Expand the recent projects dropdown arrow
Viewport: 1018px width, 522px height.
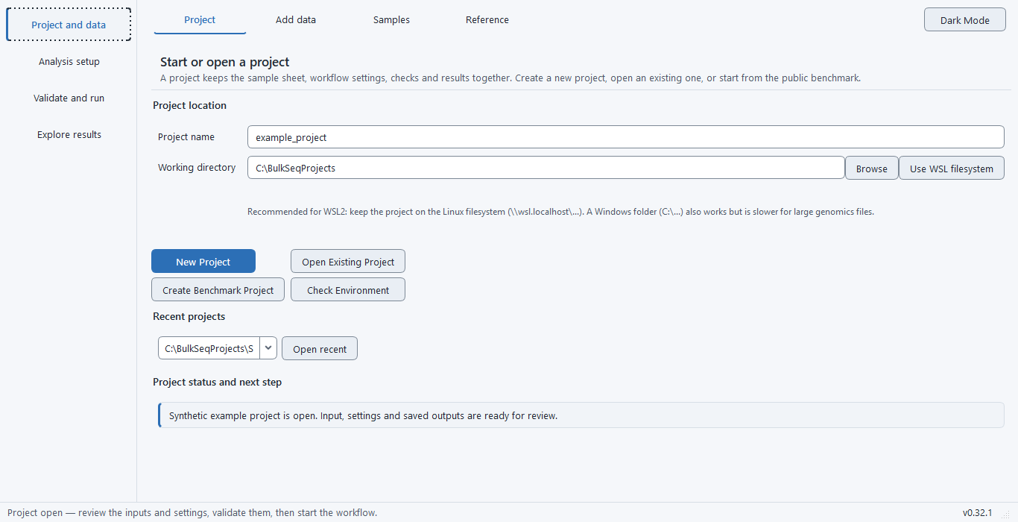tap(268, 348)
